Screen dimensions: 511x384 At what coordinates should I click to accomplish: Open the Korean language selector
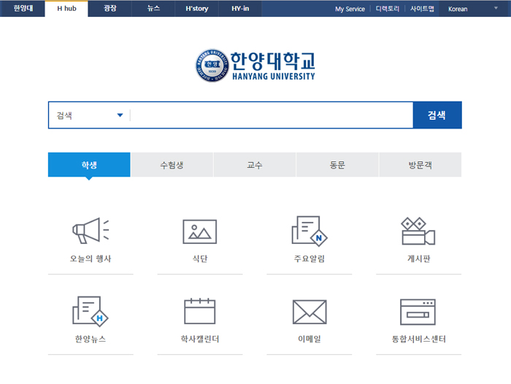coord(474,9)
